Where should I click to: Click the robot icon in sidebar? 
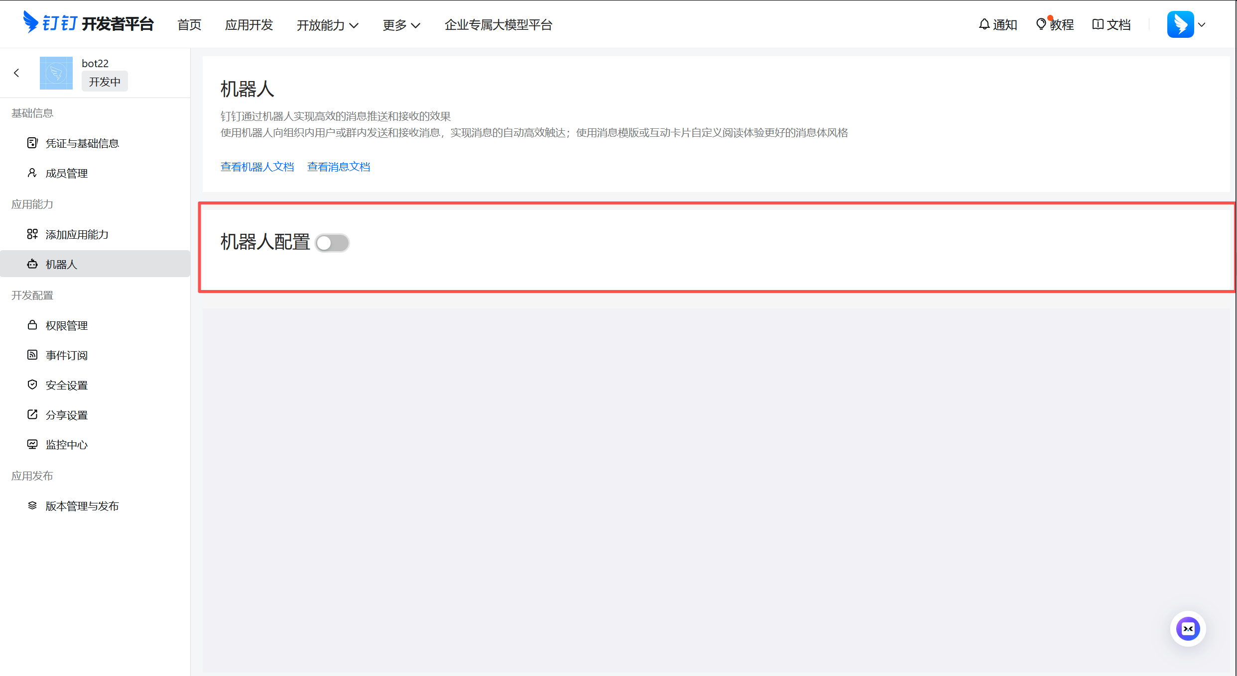(x=32, y=264)
